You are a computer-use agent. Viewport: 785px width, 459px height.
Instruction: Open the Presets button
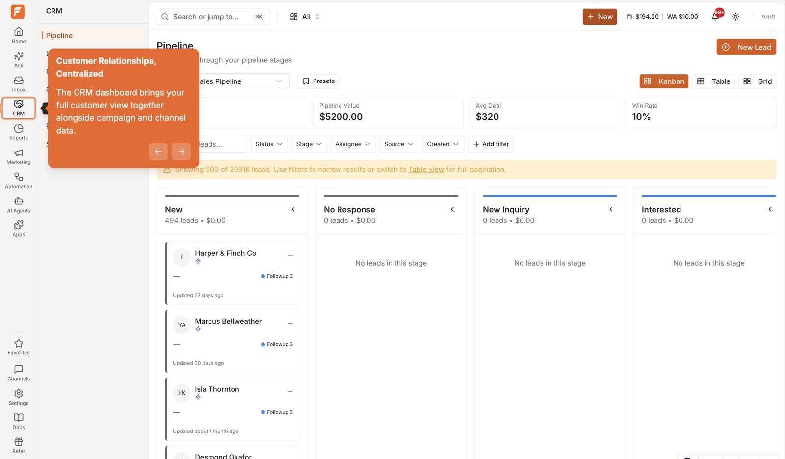point(318,81)
